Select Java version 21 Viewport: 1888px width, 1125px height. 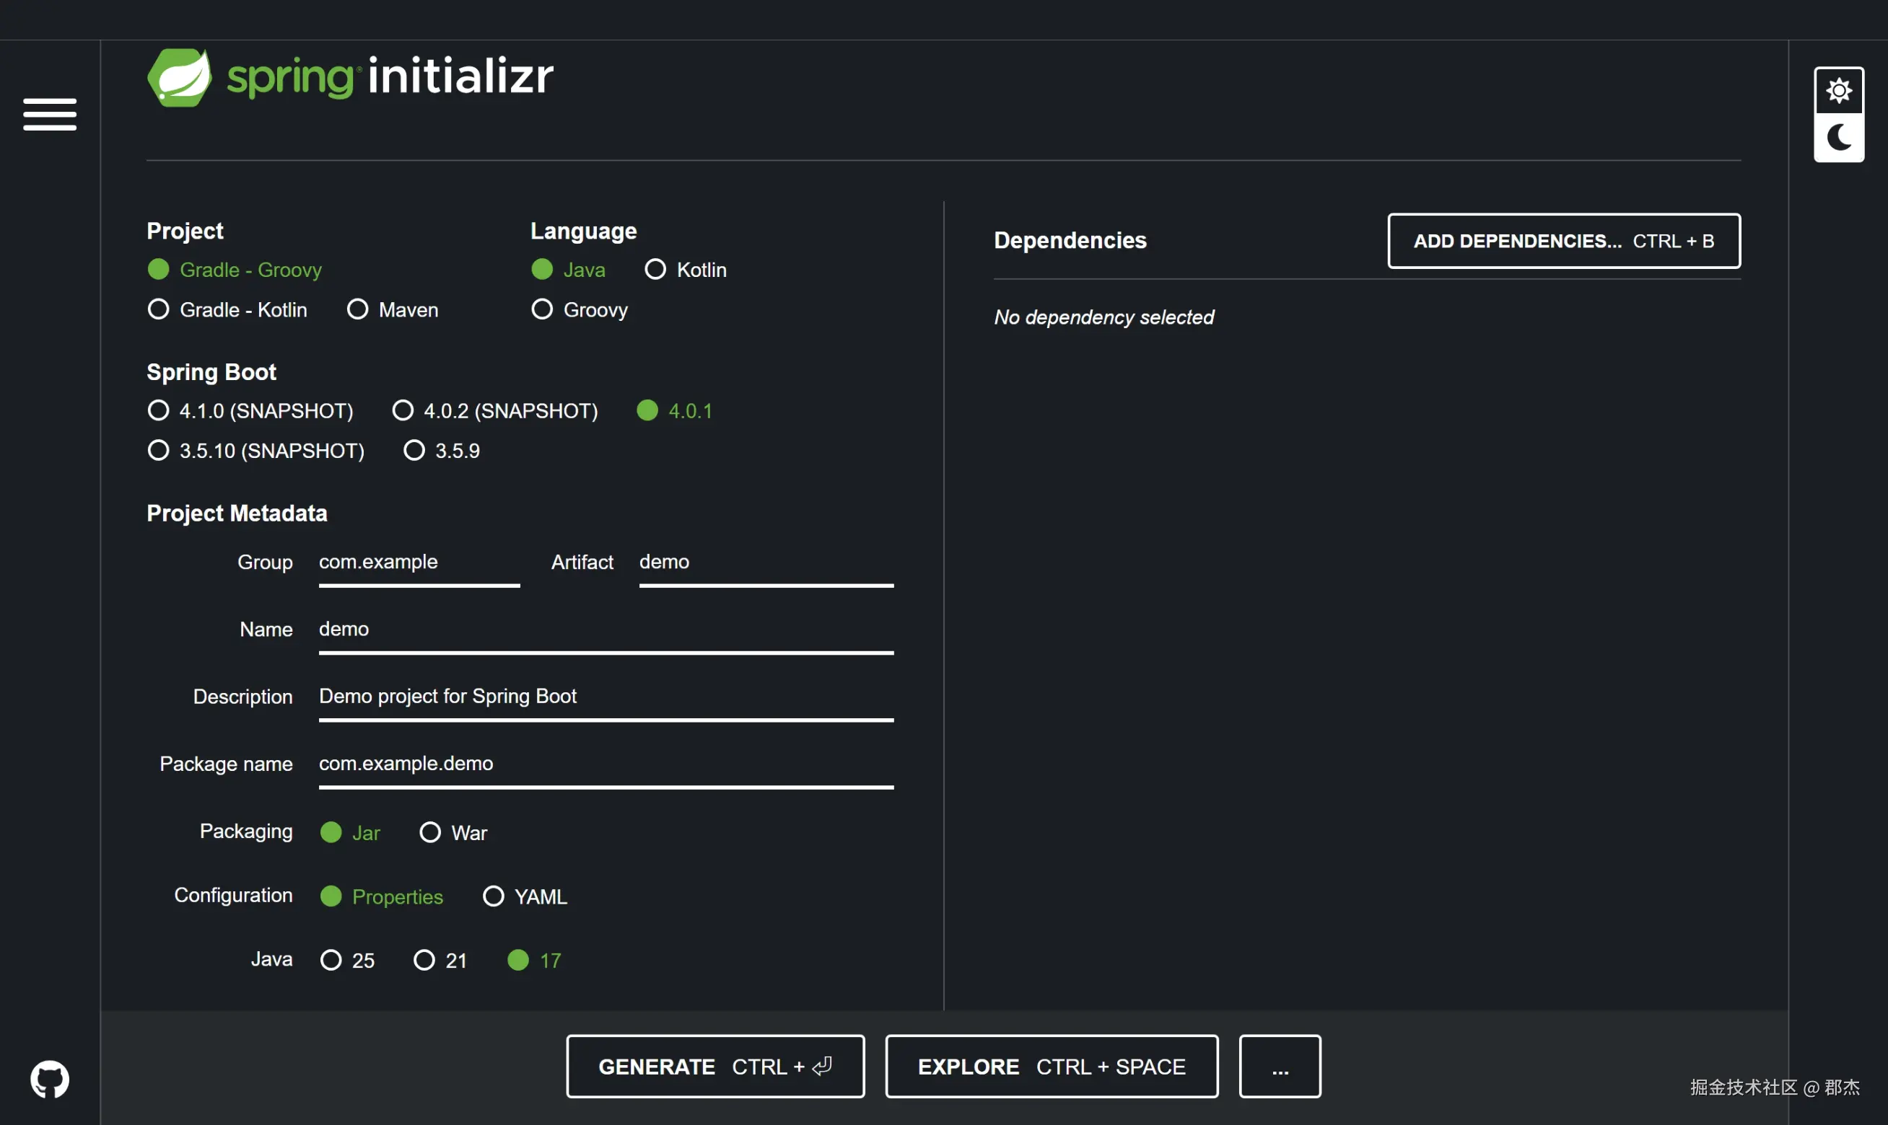[424, 961]
